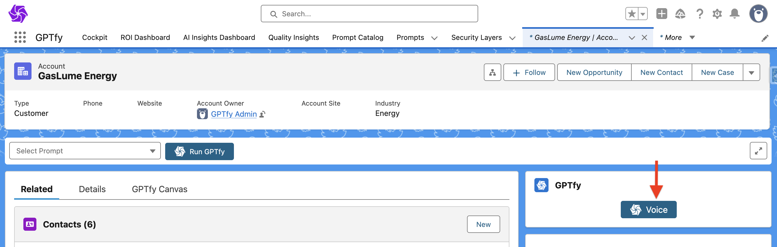
Task: Open the global actions plus icon
Action: [x=662, y=14]
